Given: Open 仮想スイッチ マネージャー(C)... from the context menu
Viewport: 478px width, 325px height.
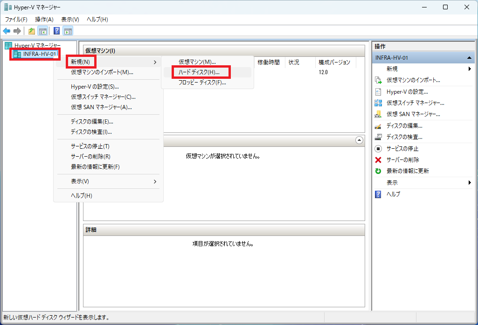Looking at the screenshot, I should tap(109, 97).
